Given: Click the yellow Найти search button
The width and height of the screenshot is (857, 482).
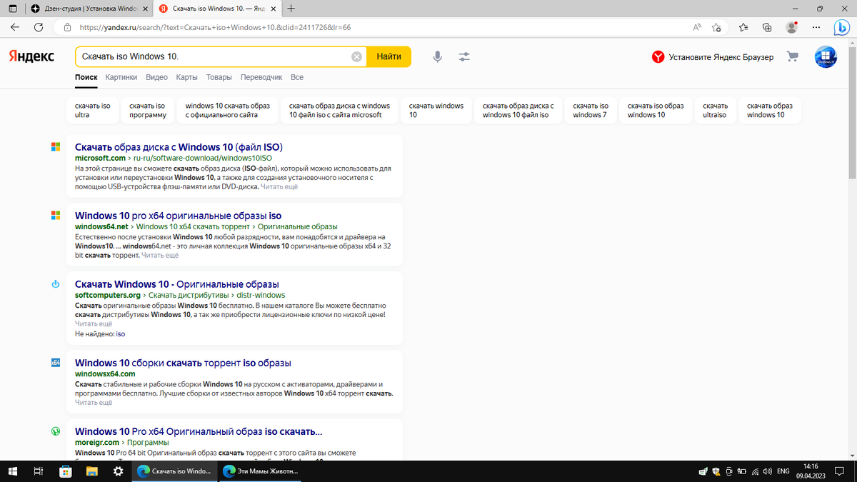Looking at the screenshot, I should [x=389, y=56].
